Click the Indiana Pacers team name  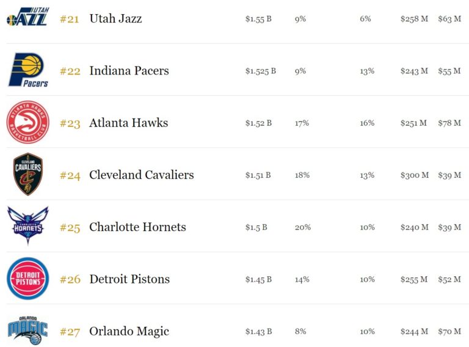(129, 71)
